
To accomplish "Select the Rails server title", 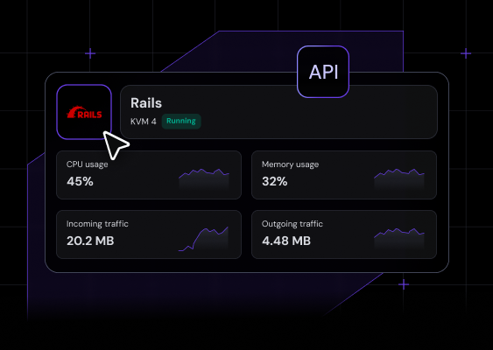I will click(x=146, y=103).
